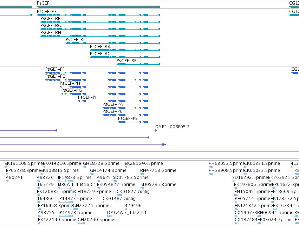Click the PsGEF-PI protein label
Viewport: 299px width, 225px height.
pos(87,97)
